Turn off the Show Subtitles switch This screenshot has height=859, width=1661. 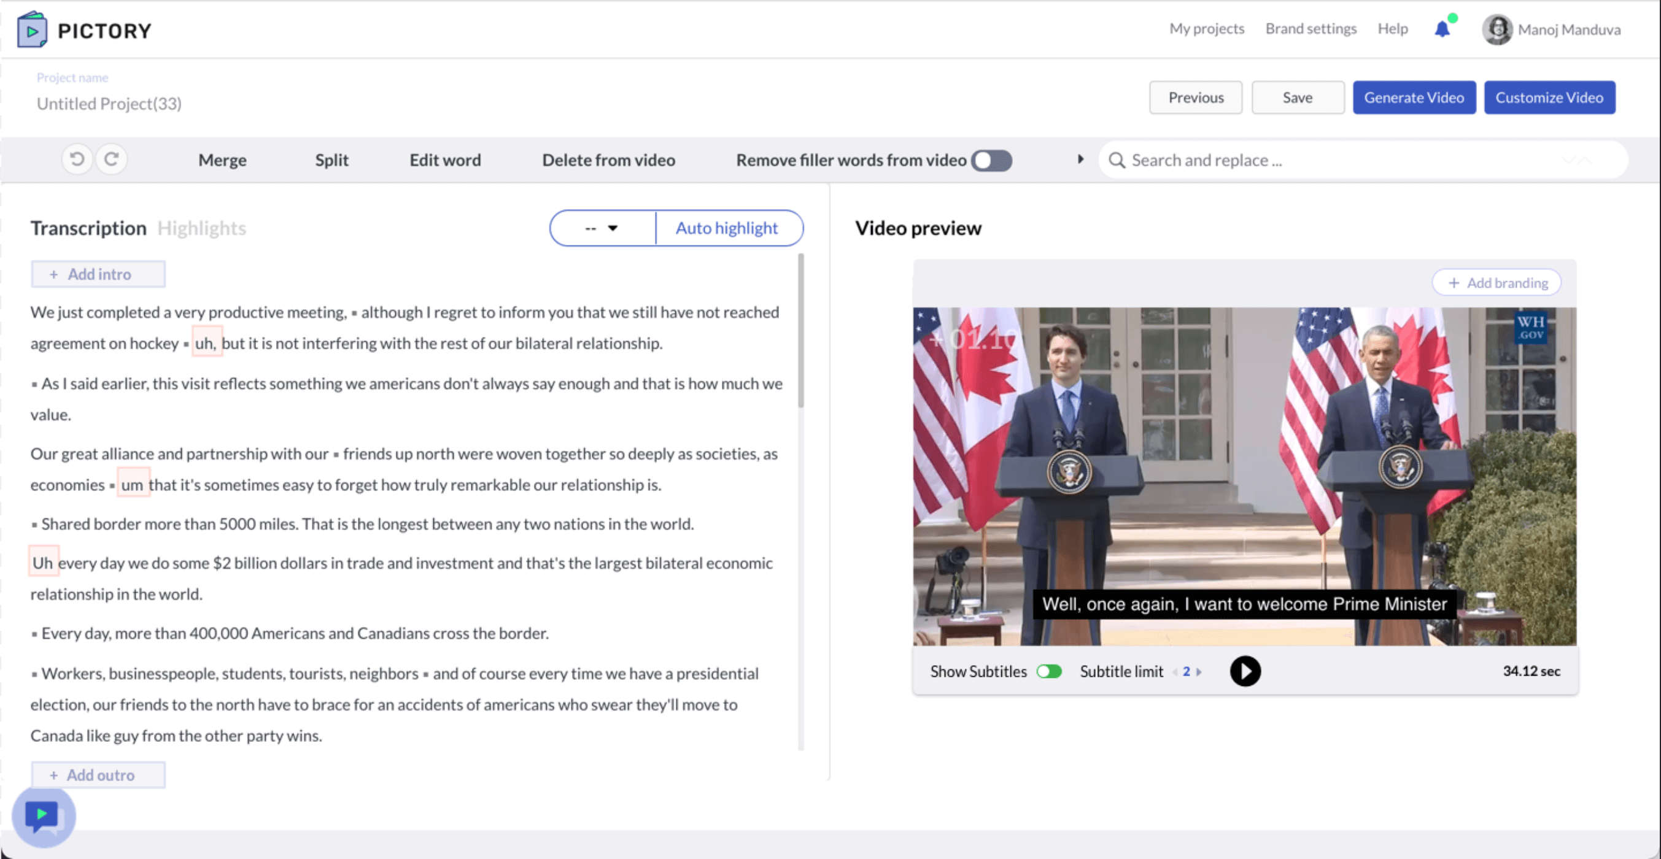pyautogui.click(x=1048, y=671)
